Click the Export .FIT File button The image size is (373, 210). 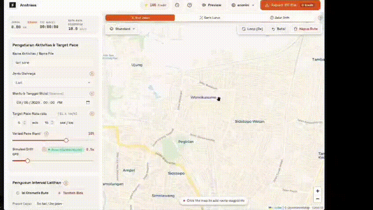click(290, 5)
